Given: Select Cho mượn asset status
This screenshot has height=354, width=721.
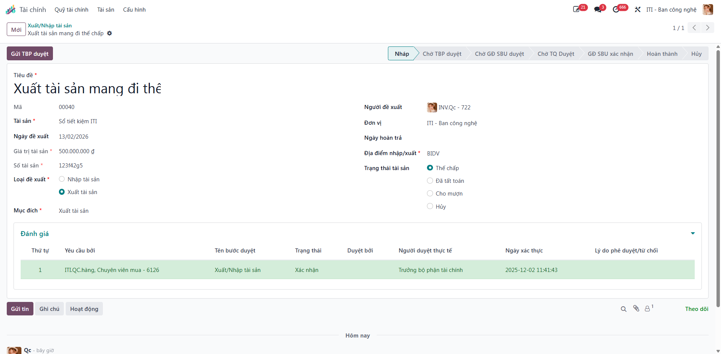Looking at the screenshot, I should [x=430, y=193].
